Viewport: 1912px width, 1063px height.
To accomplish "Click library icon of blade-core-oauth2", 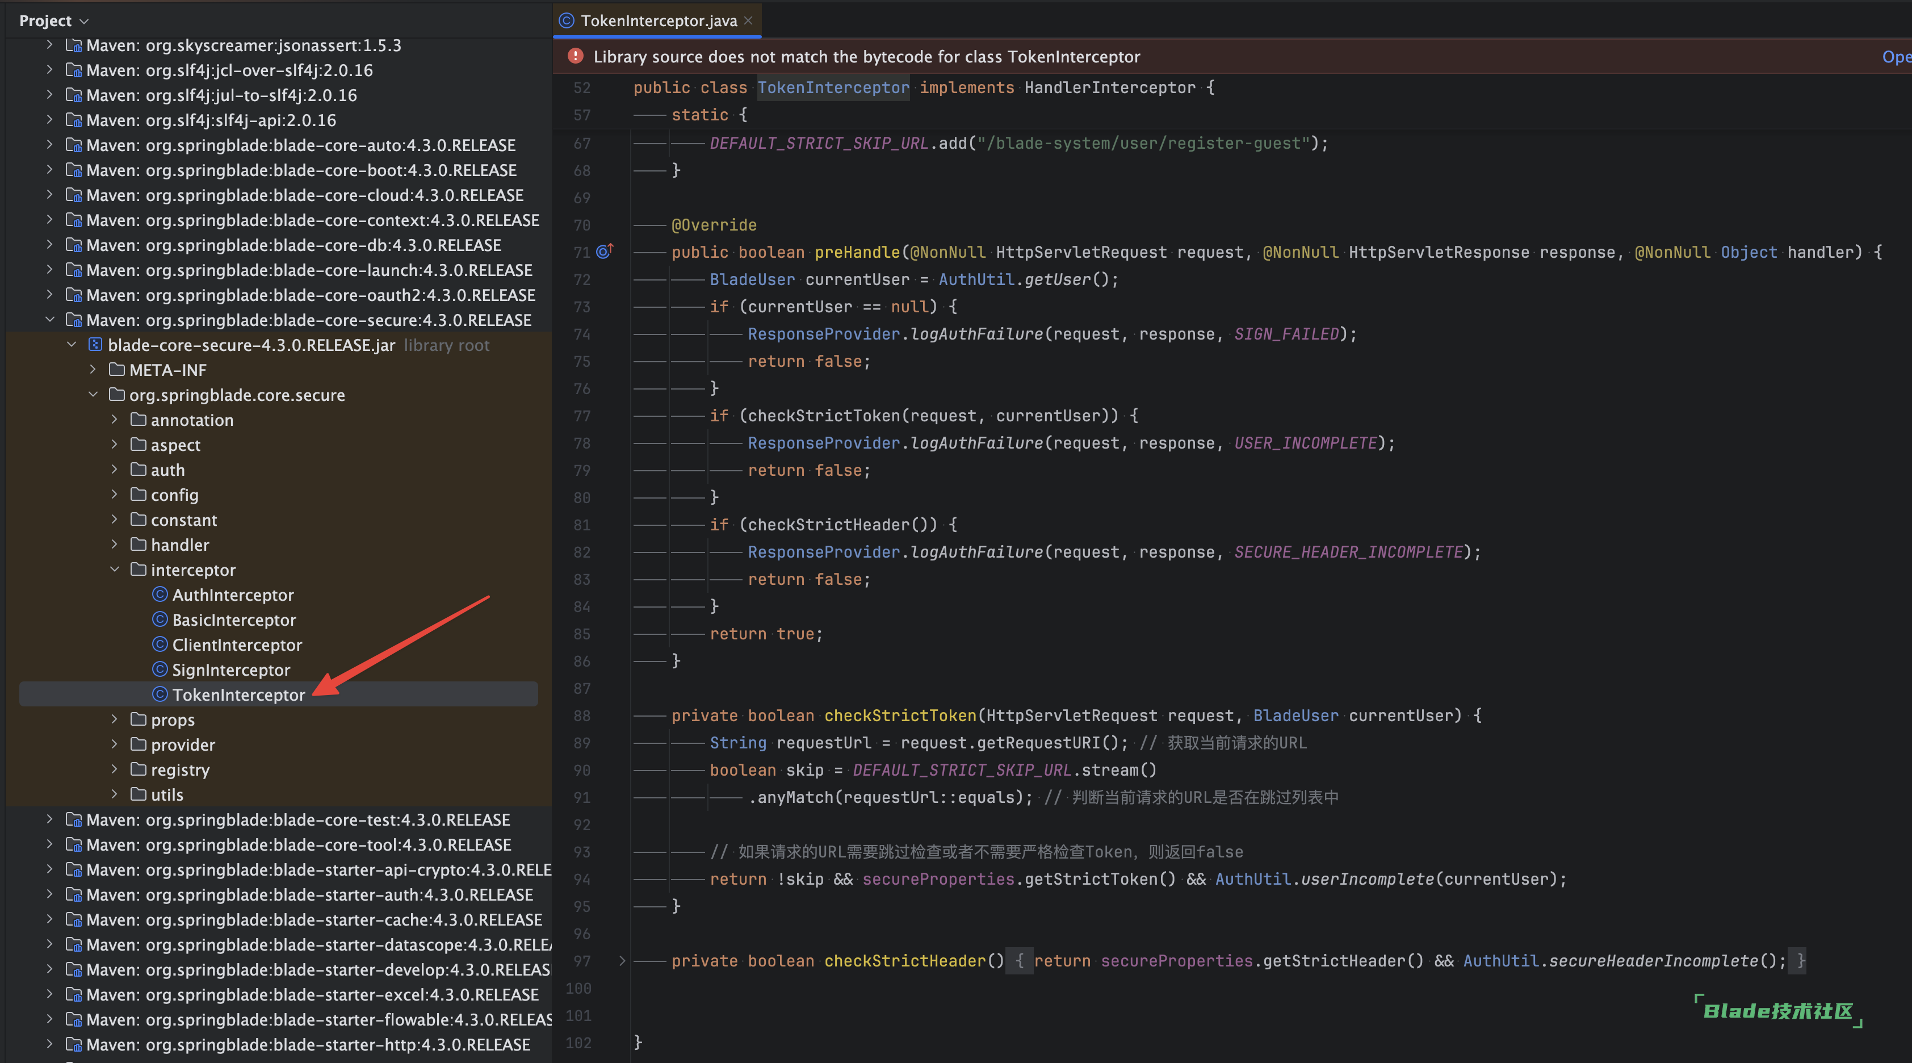I will pyautogui.click(x=73, y=295).
